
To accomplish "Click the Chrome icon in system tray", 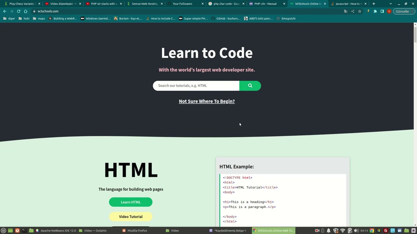I will click(x=372, y=230).
